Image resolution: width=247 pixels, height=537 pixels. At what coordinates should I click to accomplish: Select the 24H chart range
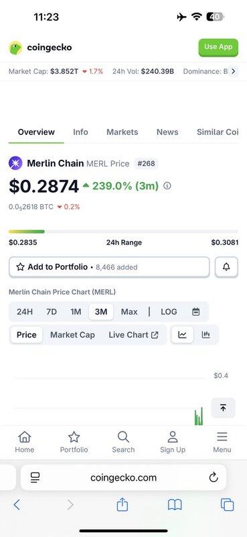pos(25,311)
